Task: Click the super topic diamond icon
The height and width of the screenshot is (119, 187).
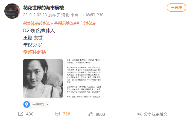Action: pos(25,52)
